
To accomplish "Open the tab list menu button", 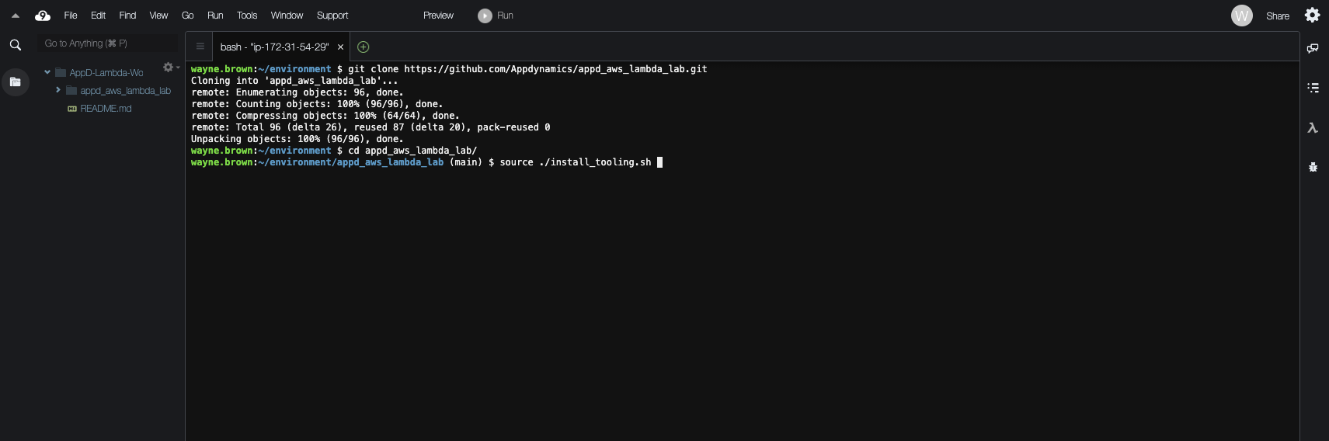I will (200, 47).
